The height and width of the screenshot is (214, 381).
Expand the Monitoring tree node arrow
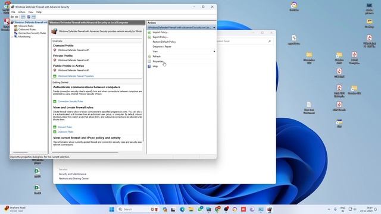tap(12, 37)
